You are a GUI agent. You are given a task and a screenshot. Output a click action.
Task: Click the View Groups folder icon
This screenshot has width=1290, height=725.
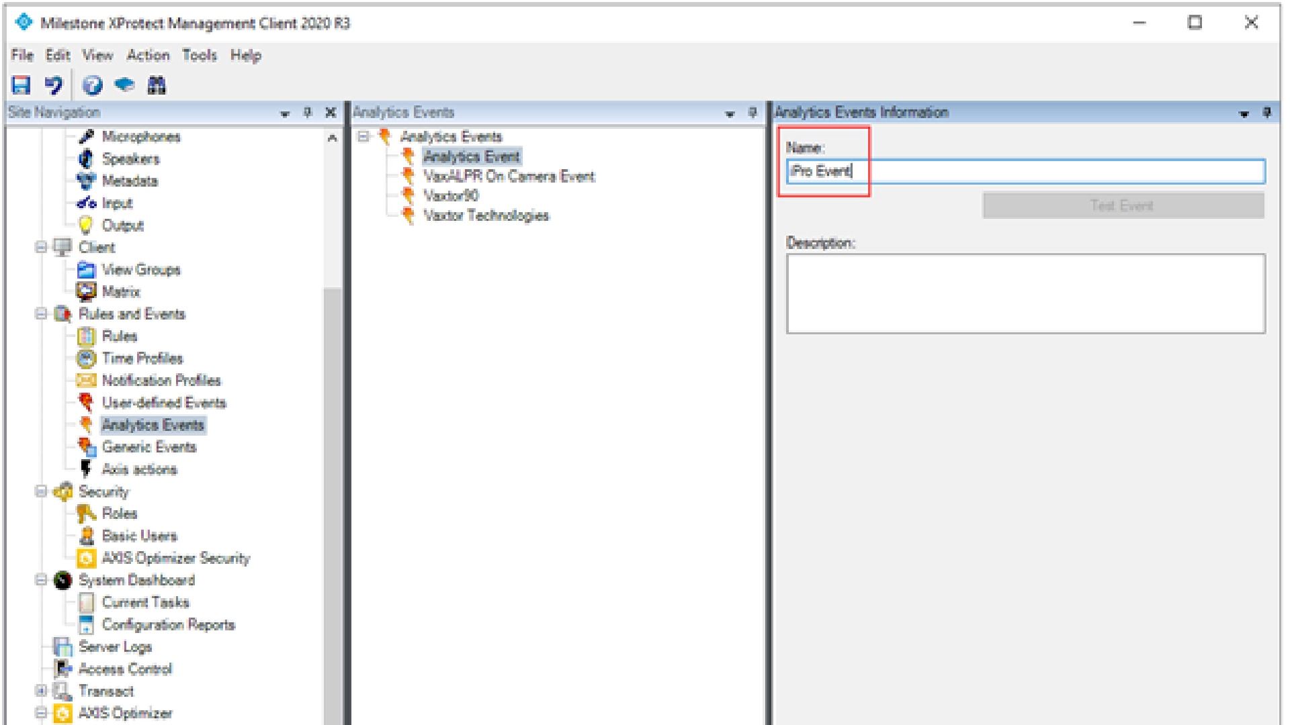pyautogui.click(x=86, y=269)
